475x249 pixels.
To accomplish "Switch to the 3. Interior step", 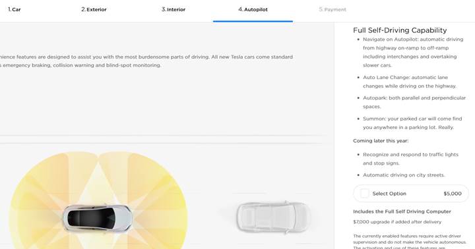I will 174,9.
